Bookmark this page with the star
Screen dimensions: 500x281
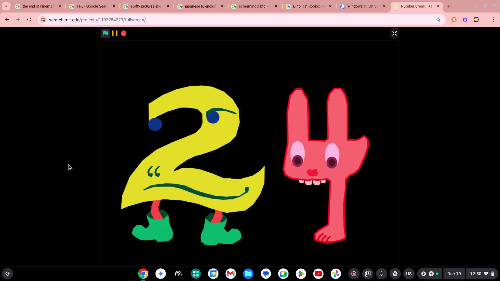(438, 20)
